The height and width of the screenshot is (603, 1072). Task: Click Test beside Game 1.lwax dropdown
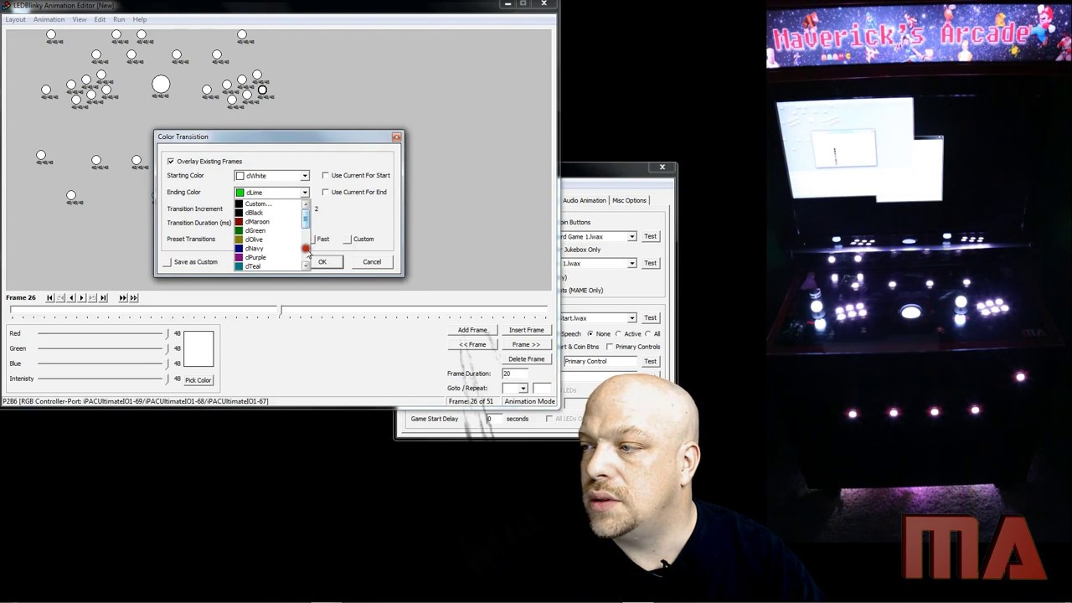tap(650, 236)
